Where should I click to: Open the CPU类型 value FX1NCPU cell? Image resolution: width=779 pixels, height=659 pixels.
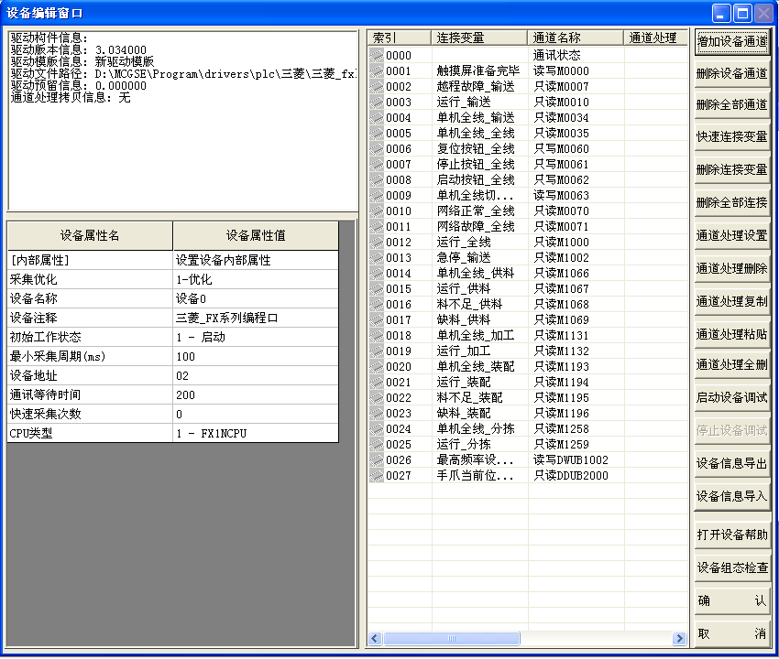pyautogui.click(x=257, y=433)
